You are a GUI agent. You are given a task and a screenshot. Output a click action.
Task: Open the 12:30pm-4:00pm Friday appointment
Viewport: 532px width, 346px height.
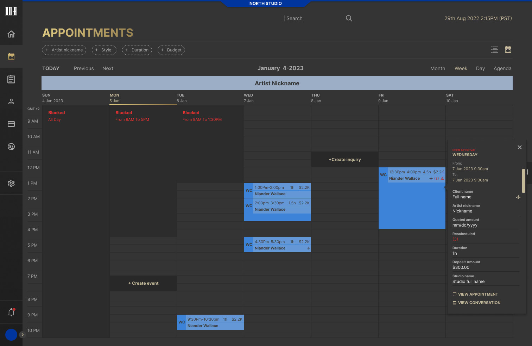click(x=412, y=198)
